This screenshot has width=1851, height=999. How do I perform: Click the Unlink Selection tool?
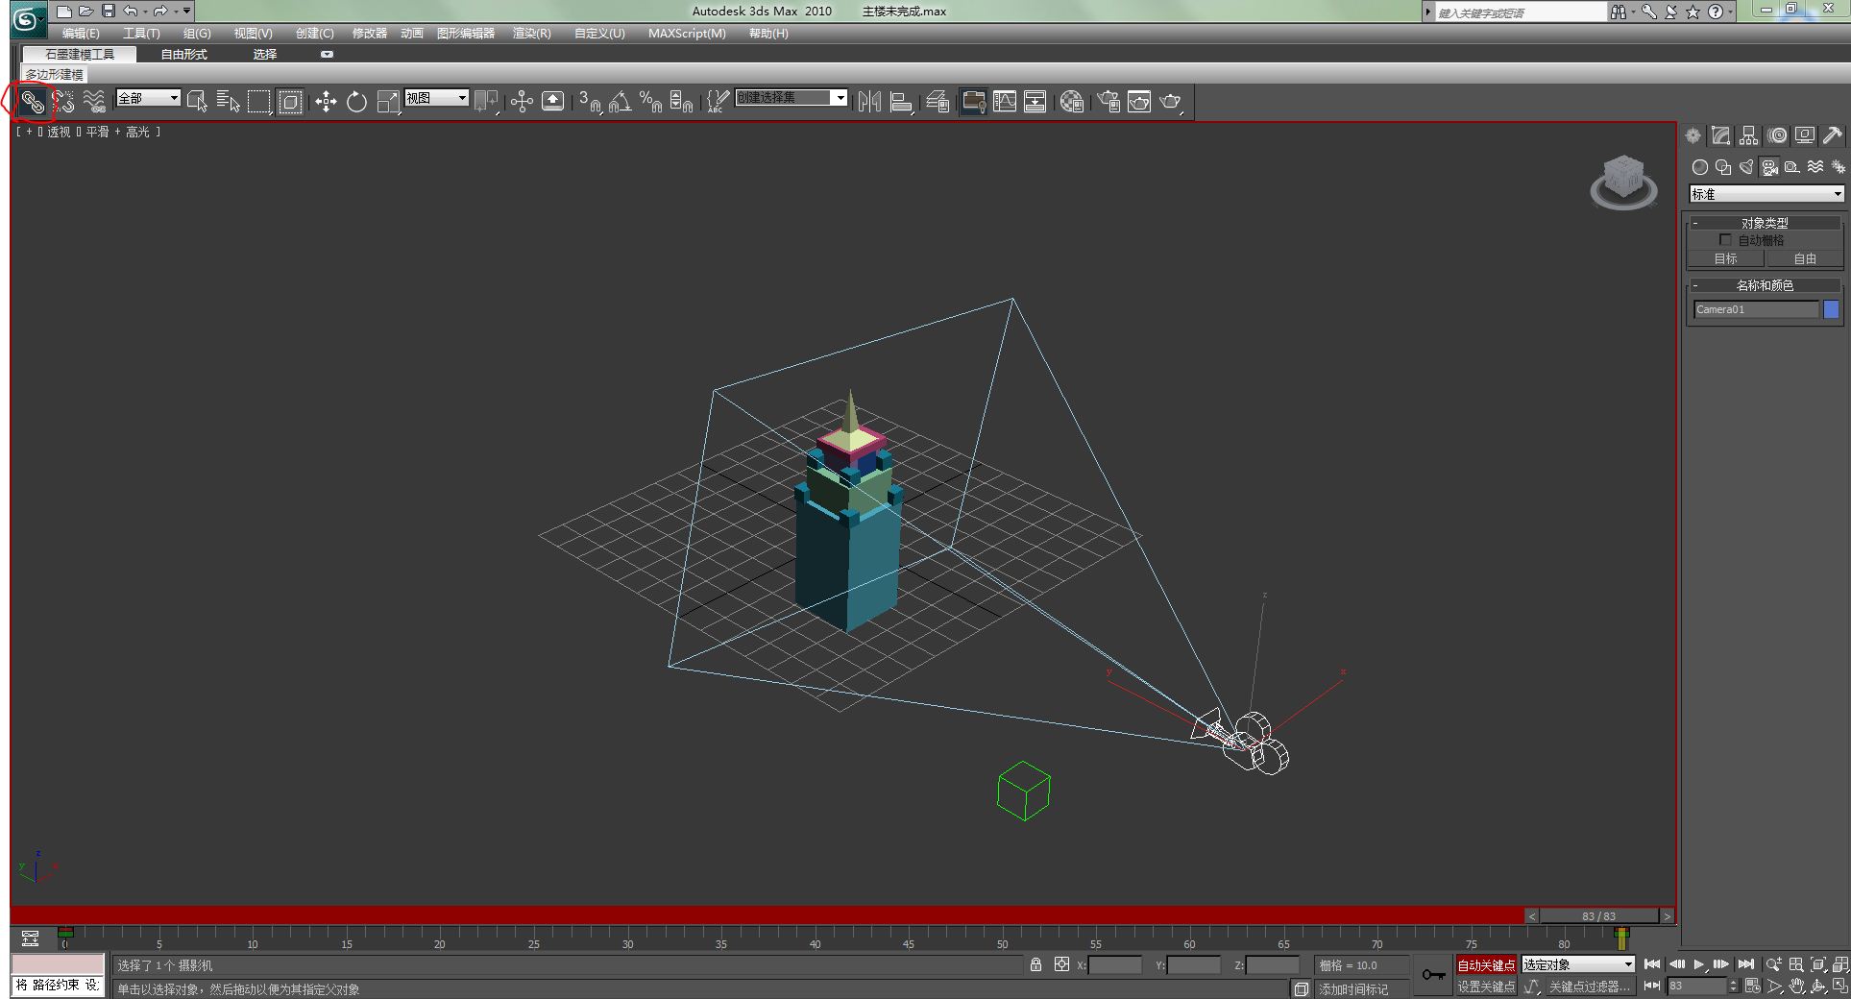tap(63, 102)
